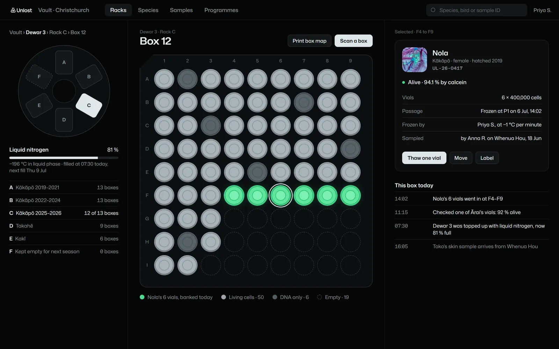
Task: Click the liquid nitrogen level bar
Action: (64, 158)
